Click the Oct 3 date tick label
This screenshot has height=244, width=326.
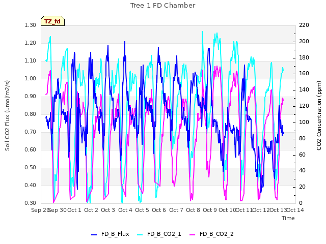click(108, 210)
